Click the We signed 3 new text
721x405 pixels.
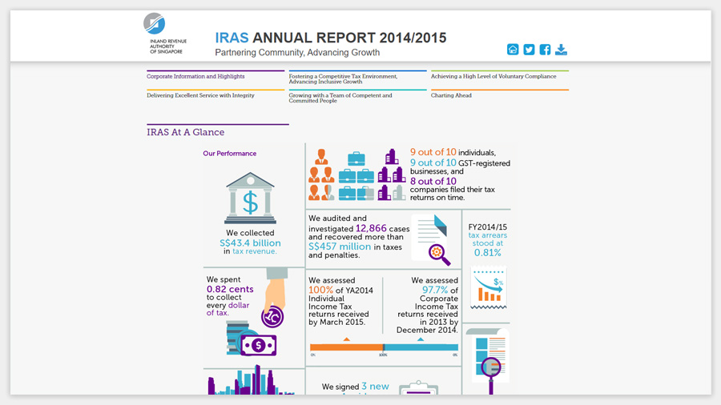tap(356, 387)
